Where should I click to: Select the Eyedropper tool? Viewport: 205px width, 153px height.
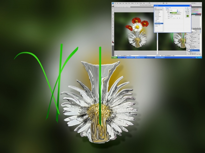click(x=113, y=16)
